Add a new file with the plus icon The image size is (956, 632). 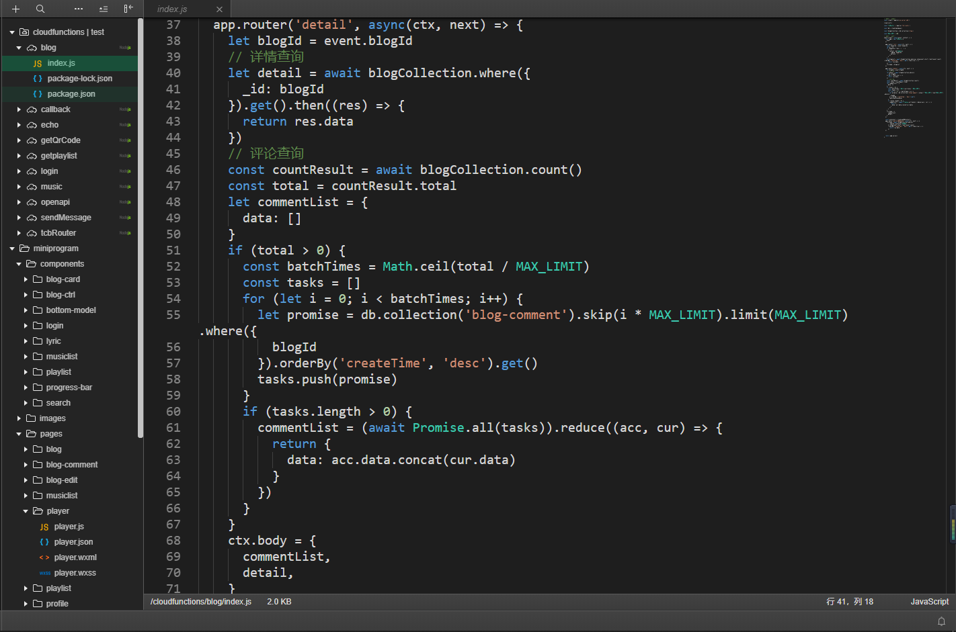tap(15, 9)
